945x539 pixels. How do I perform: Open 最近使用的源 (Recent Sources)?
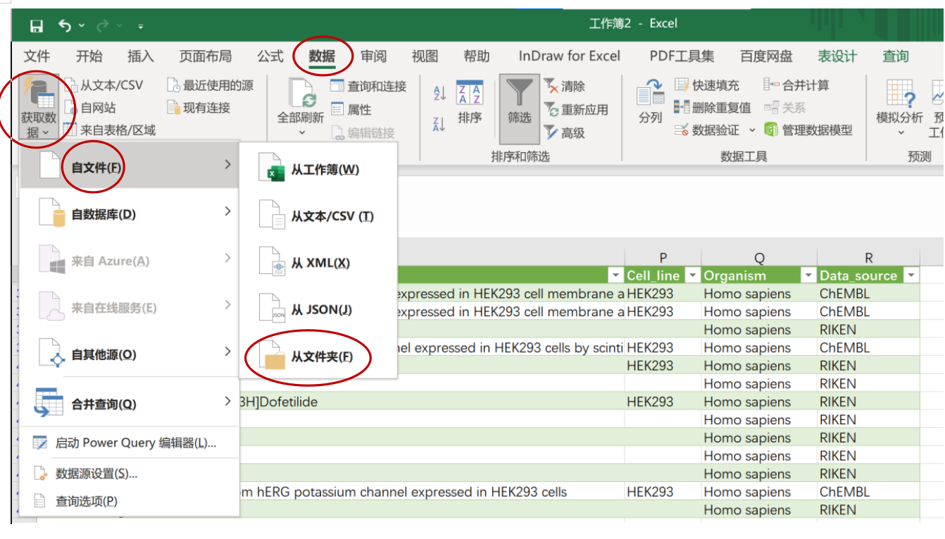tap(210, 85)
